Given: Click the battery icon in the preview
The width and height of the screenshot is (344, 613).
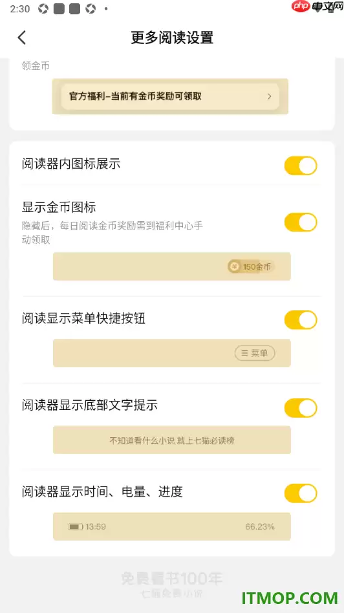Looking at the screenshot, I should 76,526.
